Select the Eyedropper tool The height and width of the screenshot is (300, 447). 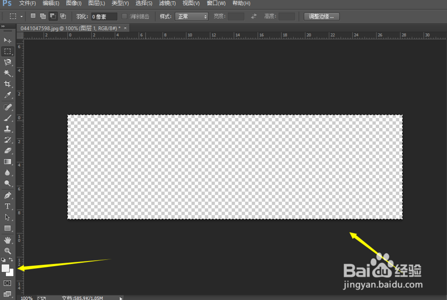(x=8, y=95)
